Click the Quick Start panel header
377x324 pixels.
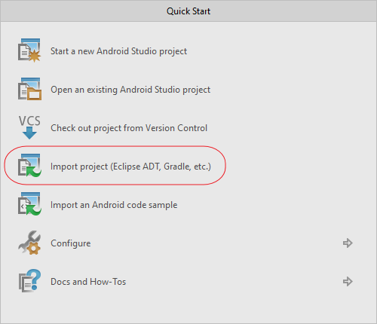[188, 11]
